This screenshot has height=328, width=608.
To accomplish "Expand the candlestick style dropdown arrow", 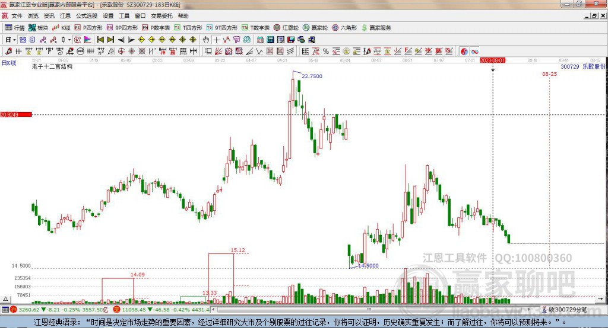I will click(x=69, y=40).
